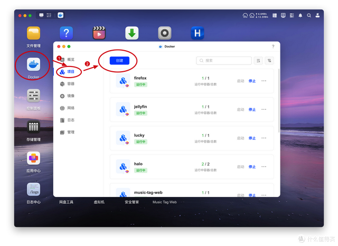Click the 运行中 status badge under lucky

140,142
